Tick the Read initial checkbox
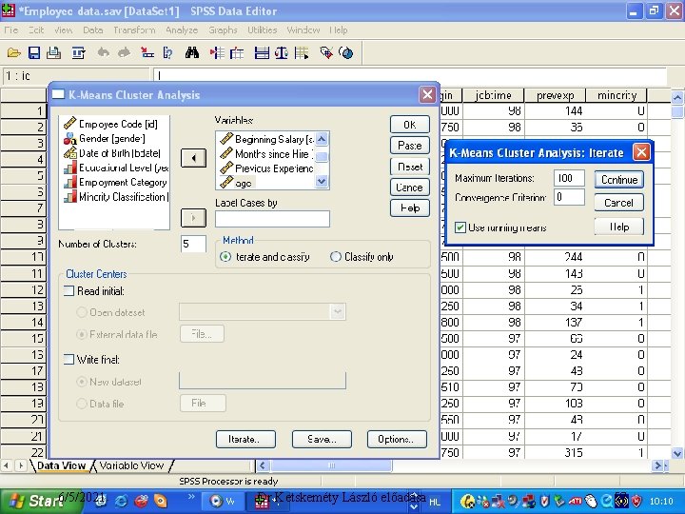Screen dimensions: 685x514 (x=69, y=291)
